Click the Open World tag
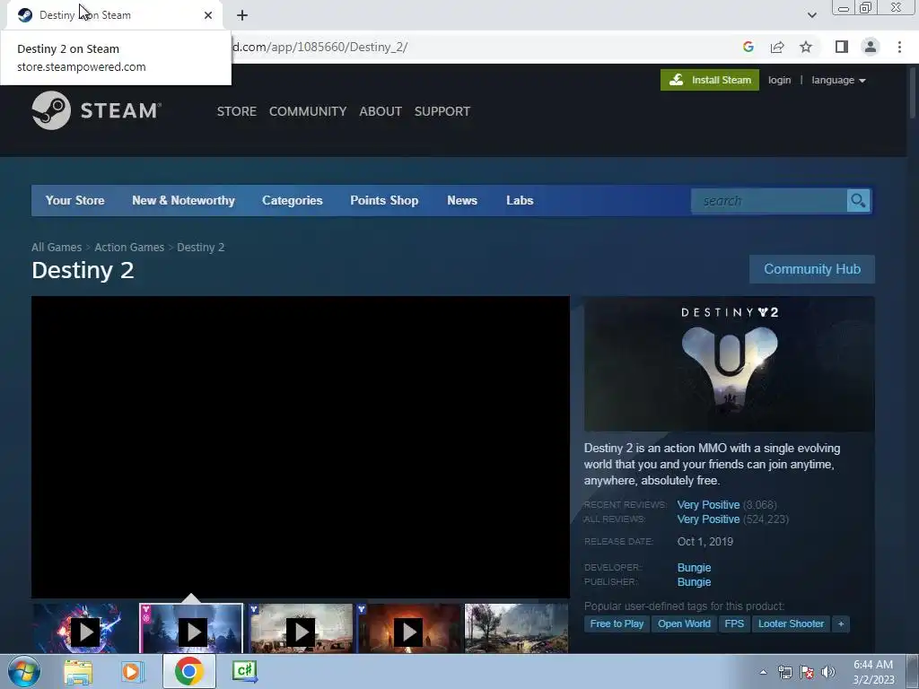Image resolution: width=919 pixels, height=689 pixels. (684, 624)
